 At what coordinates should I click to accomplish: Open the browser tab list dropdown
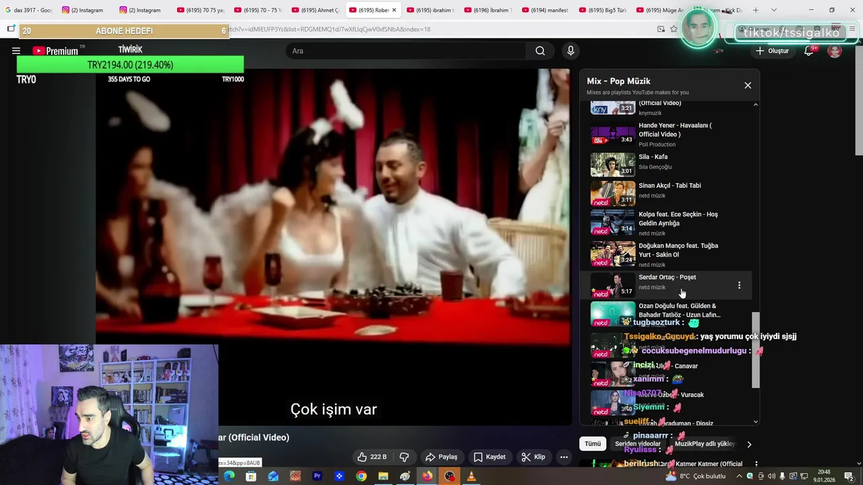[773, 10]
